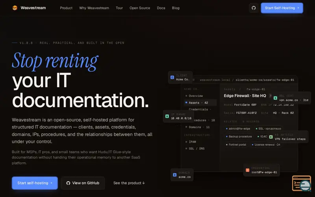The width and height of the screenshot is (315, 197).
Task: Click the vpn.acme.co · 31d text
Action: [294, 100]
